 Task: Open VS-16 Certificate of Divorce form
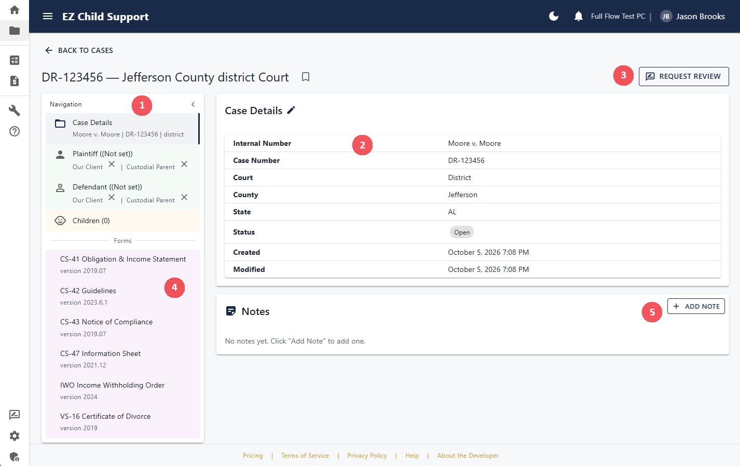click(x=122, y=422)
